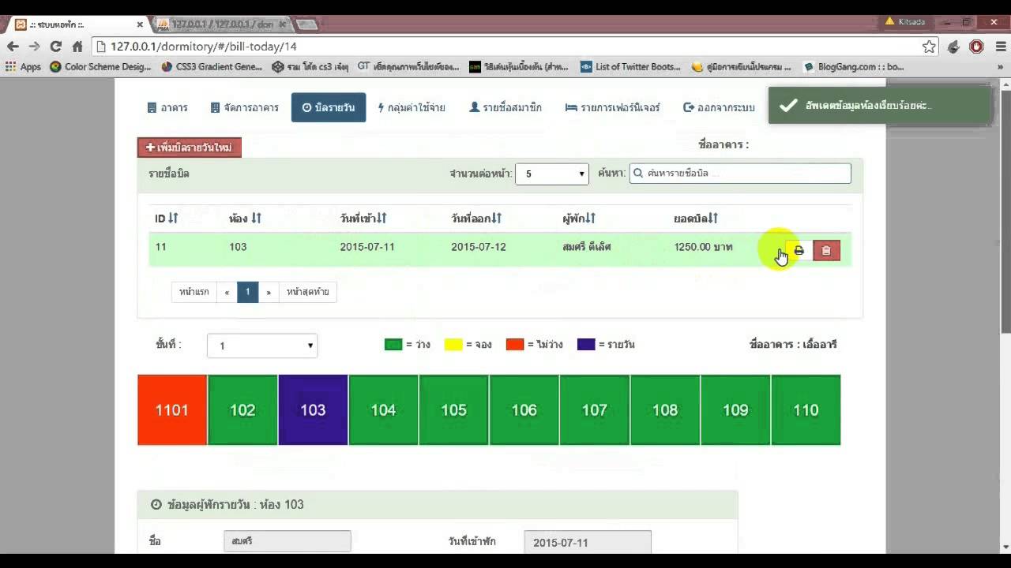Screen dimensions: 1011x568
Task: Open the Color Scheme Designer bookmark
Action: 100,67
